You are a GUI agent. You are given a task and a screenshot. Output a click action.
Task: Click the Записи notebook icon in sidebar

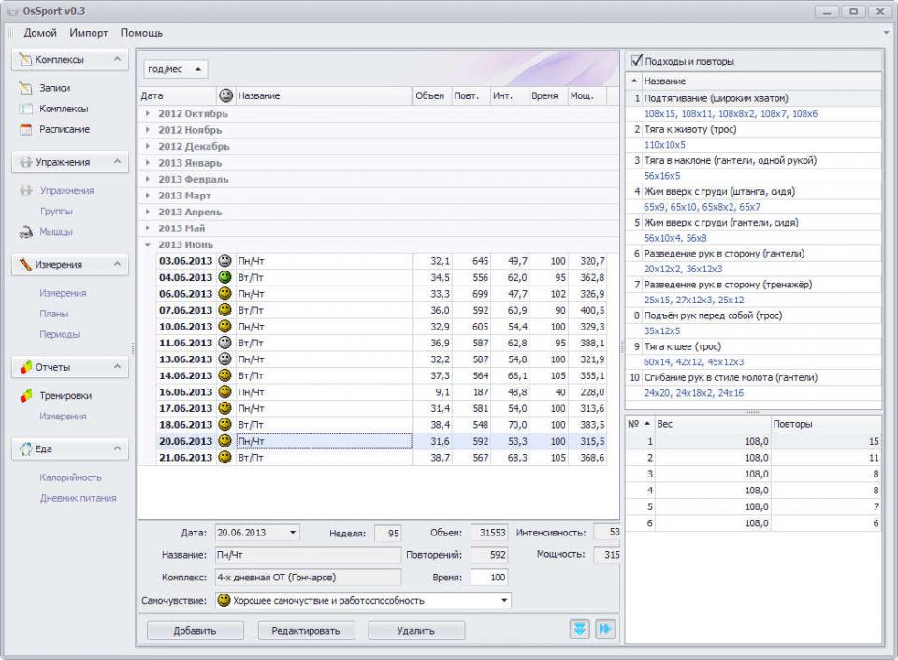click(25, 88)
